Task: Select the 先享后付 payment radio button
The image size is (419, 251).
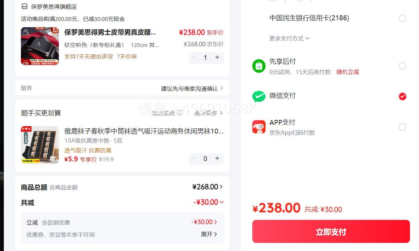Action: [x=402, y=66]
